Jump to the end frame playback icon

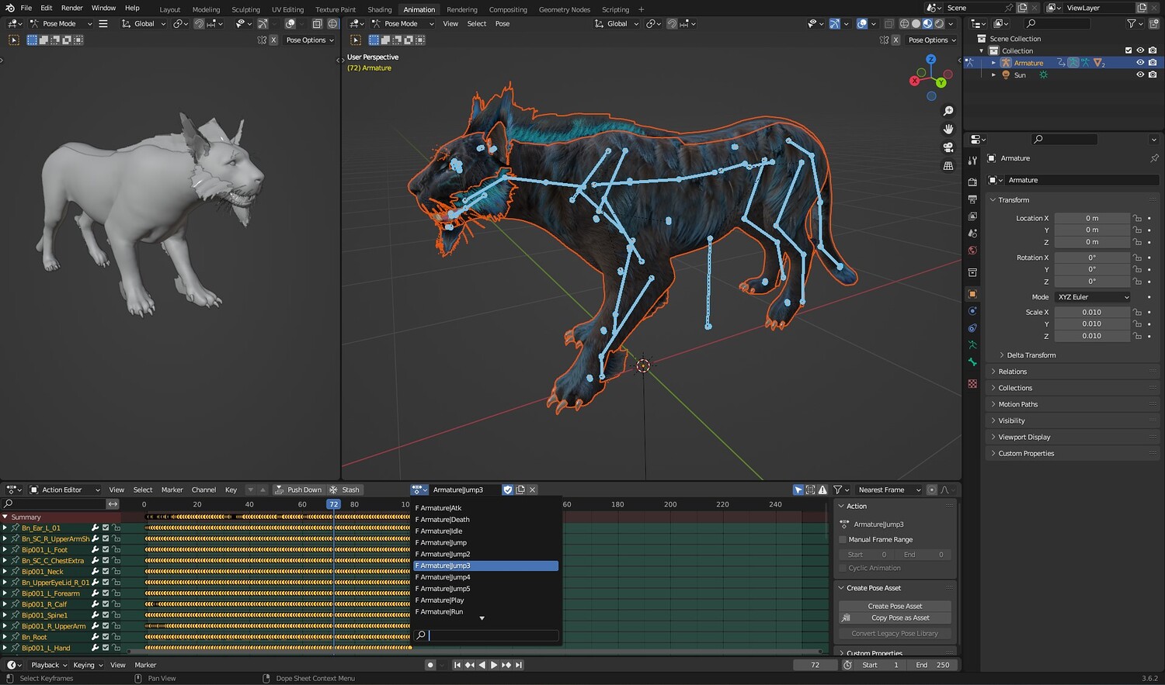tap(519, 665)
